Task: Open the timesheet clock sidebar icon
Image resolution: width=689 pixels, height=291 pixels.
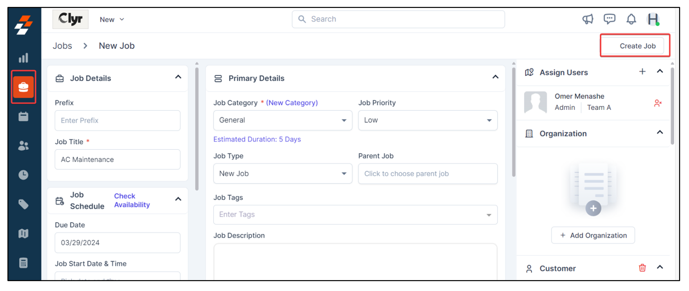Action: tap(23, 175)
